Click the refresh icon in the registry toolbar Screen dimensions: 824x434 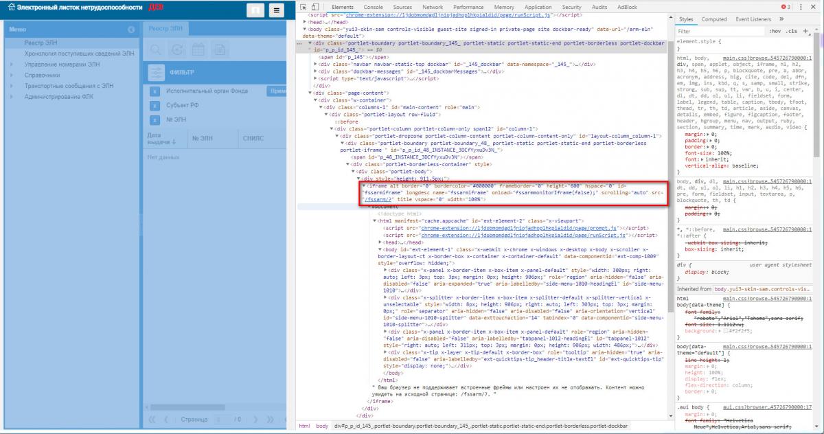pyautogui.click(x=177, y=49)
